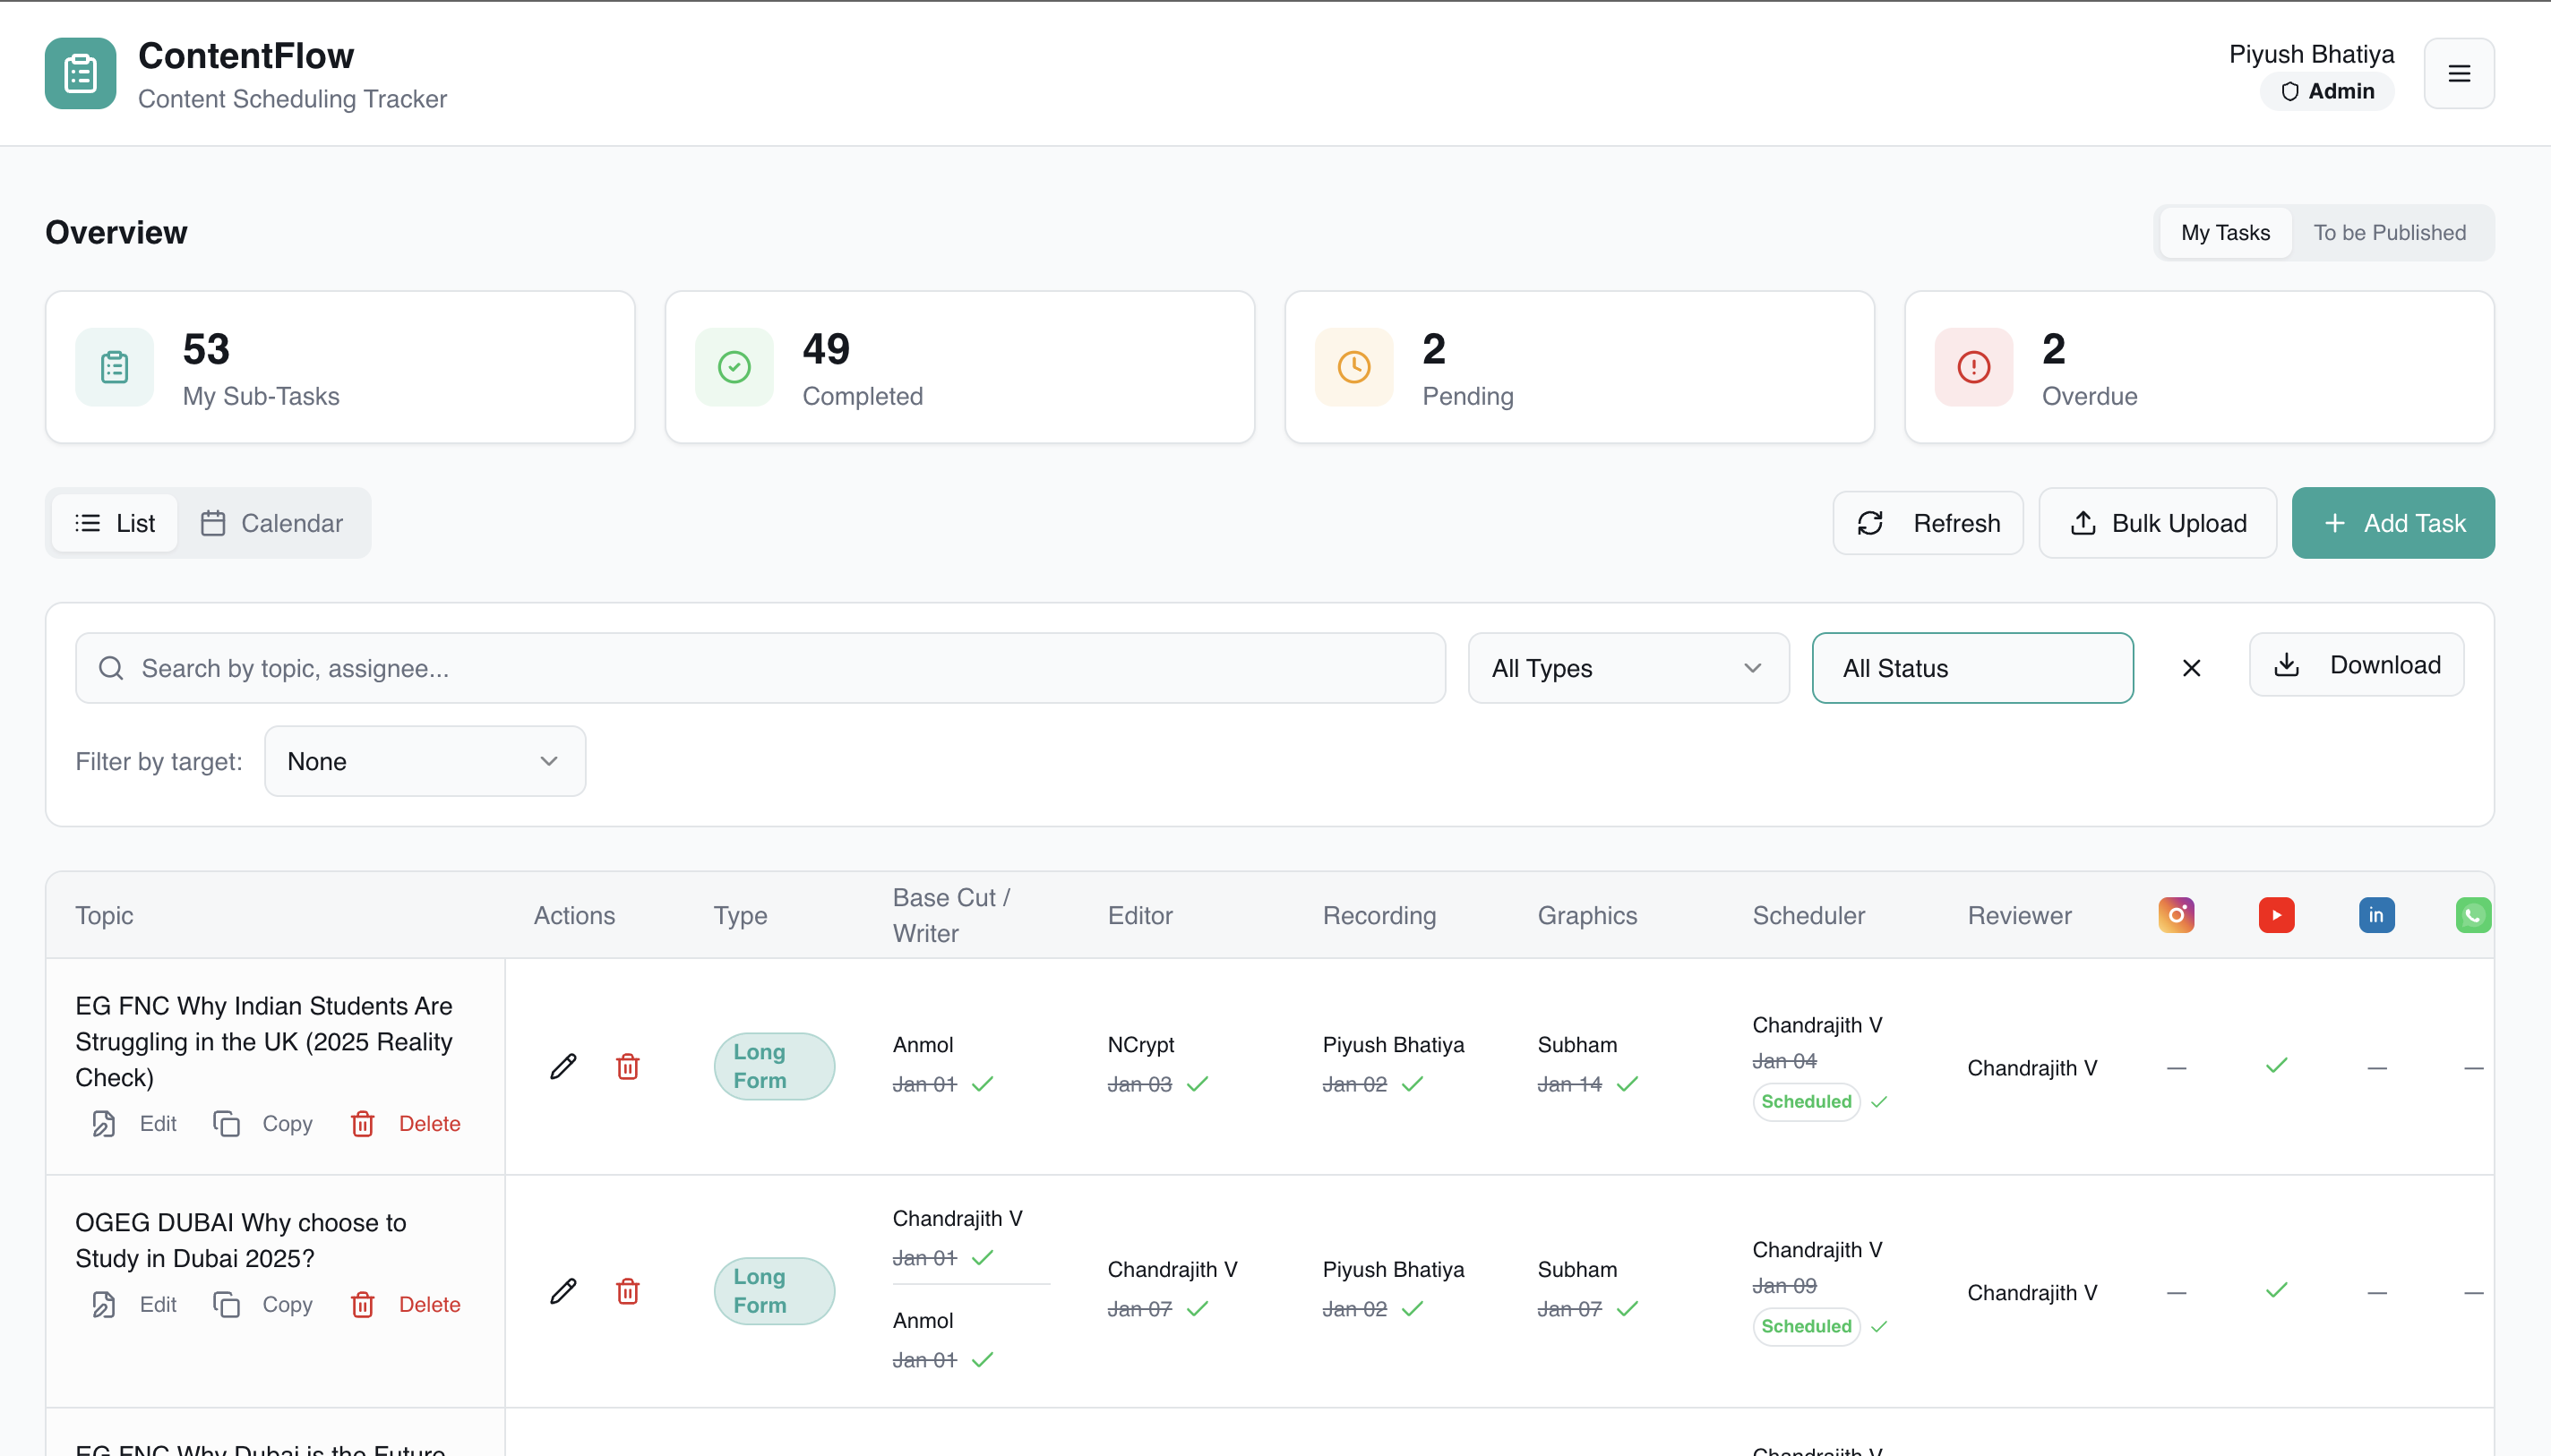Select the My Tasks tab
Image resolution: width=2551 pixels, height=1456 pixels.
(2225, 233)
